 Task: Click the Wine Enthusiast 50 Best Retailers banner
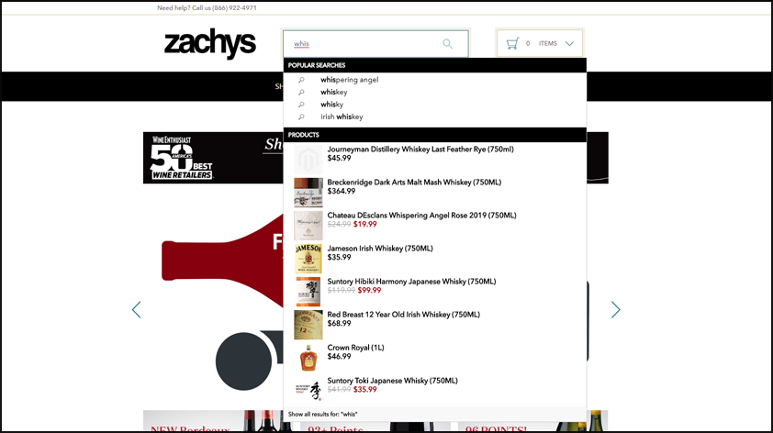click(213, 158)
